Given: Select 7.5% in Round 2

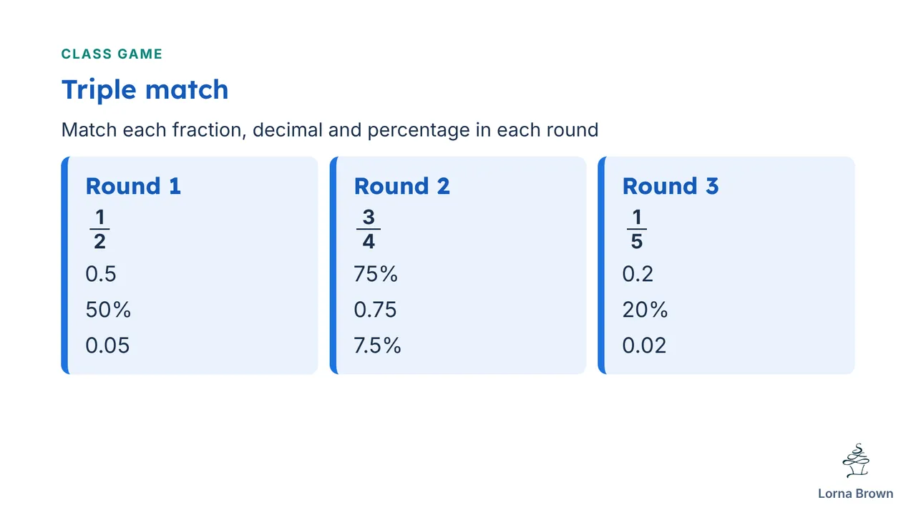Looking at the screenshot, I should [x=378, y=345].
